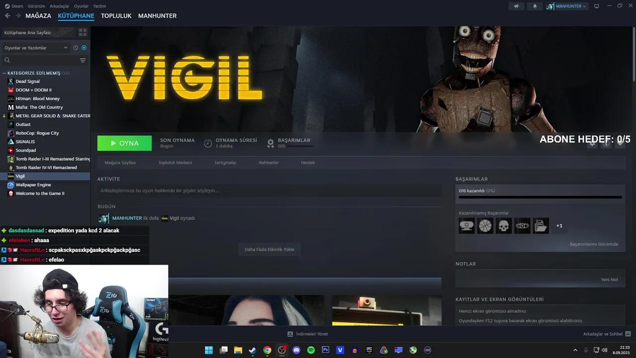Open Destek link
The width and height of the screenshot is (636, 358).
click(x=308, y=163)
